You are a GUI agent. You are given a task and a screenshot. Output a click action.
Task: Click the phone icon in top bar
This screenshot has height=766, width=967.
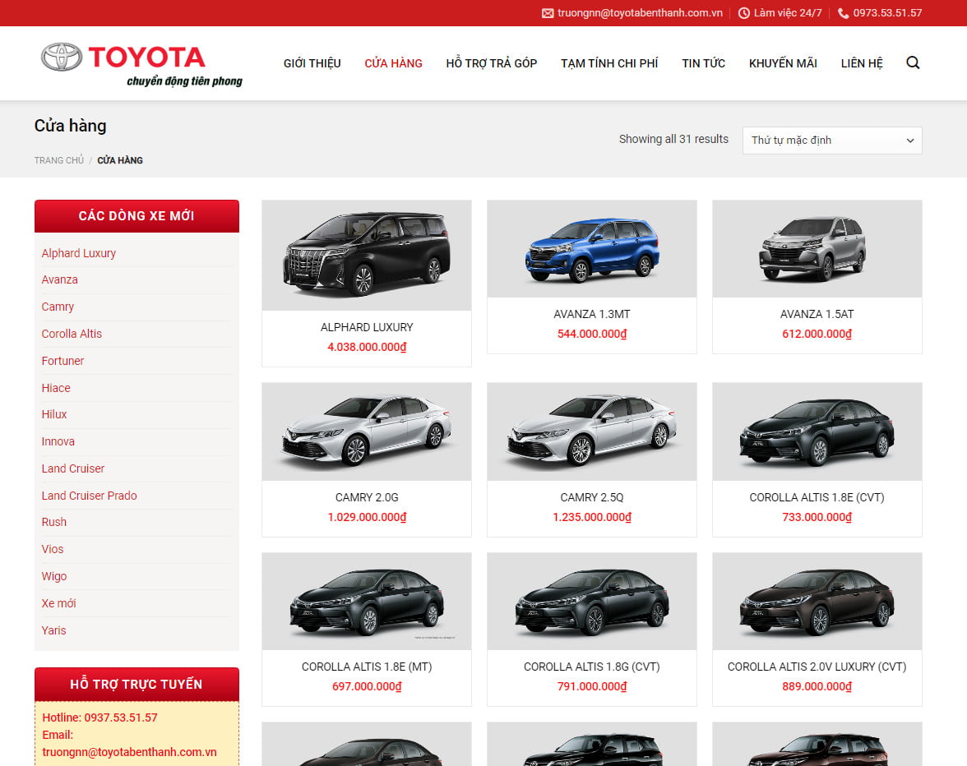(x=843, y=13)
